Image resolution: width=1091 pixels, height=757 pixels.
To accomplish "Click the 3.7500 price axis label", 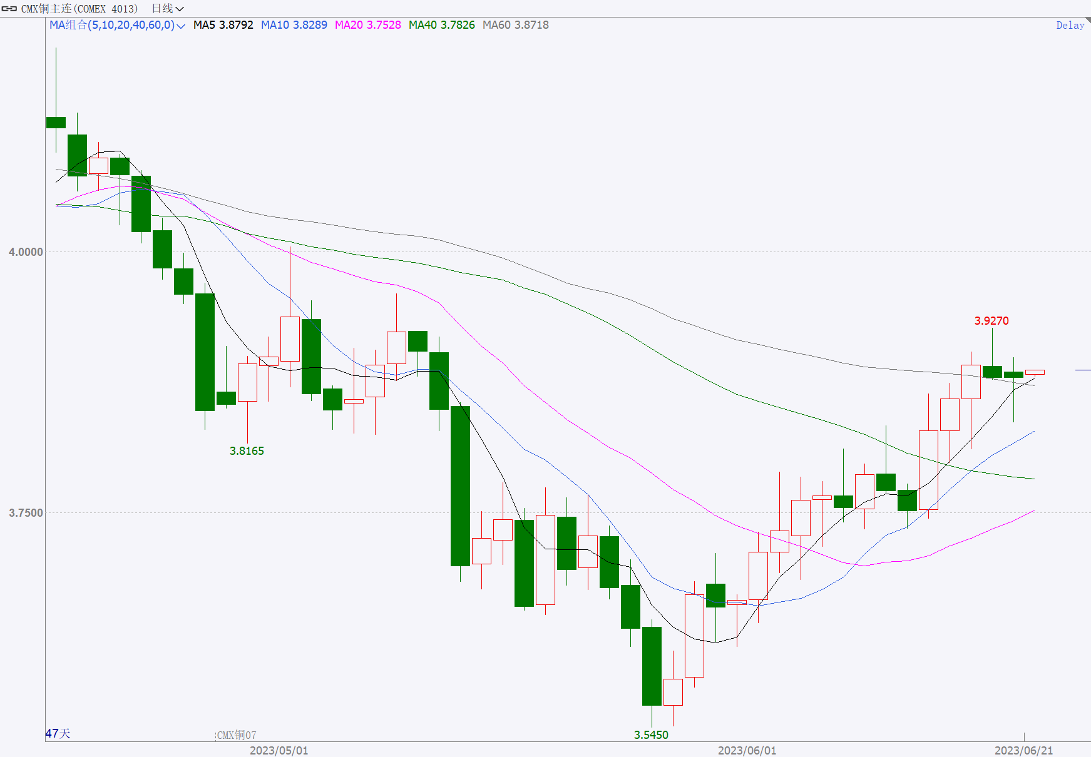I will pos(26,513).
